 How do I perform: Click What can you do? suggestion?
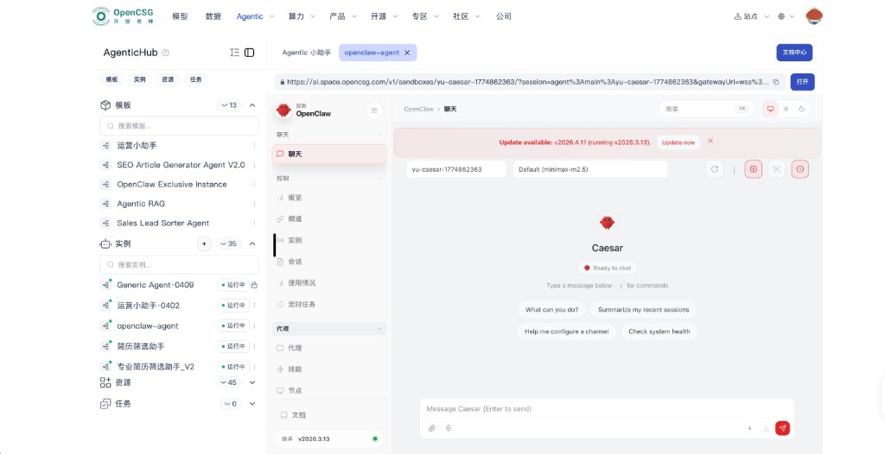(x=551, y=310)
